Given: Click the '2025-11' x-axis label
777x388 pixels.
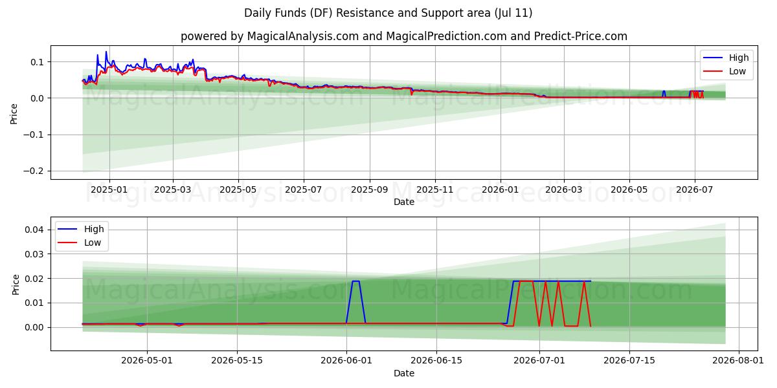Looking at the screenshot, I should point(435,189).
